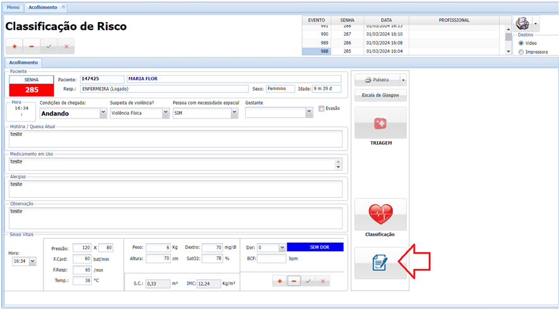Enable the Evasão checkbox
This screenshot has height=310, width=560.
(322, 108)
